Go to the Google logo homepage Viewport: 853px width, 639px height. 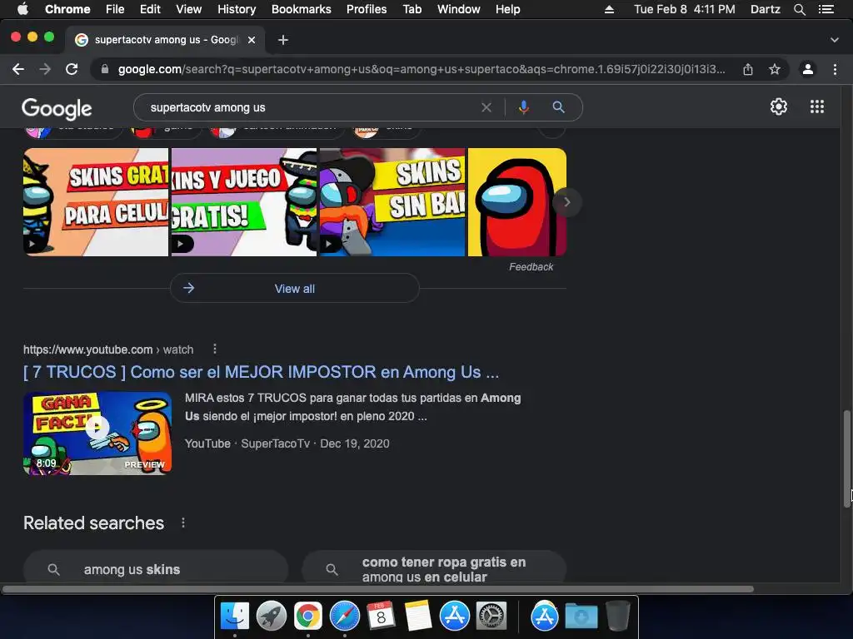point(57,109)
